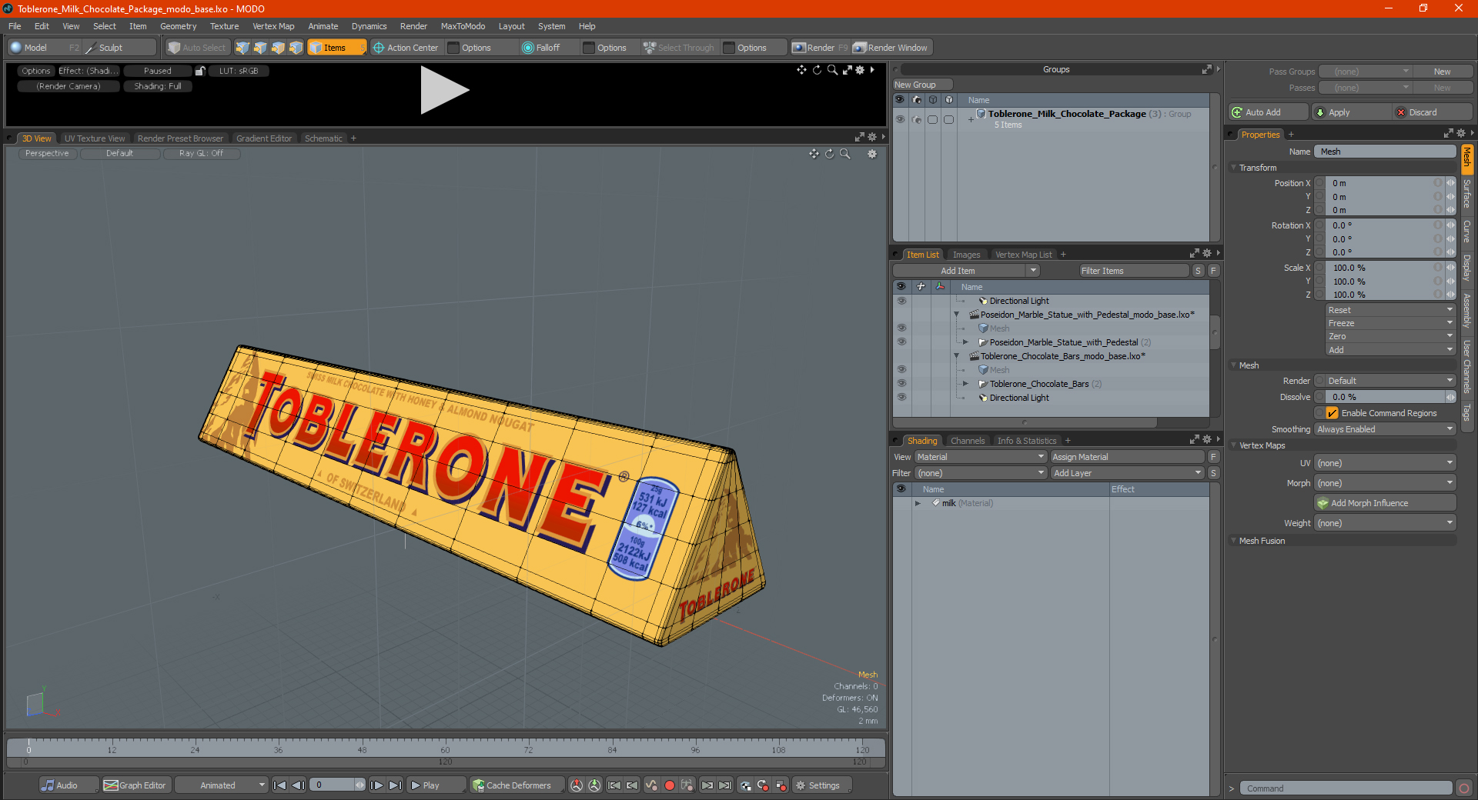
Task: Step to next frame
Action: click(376, 785)
